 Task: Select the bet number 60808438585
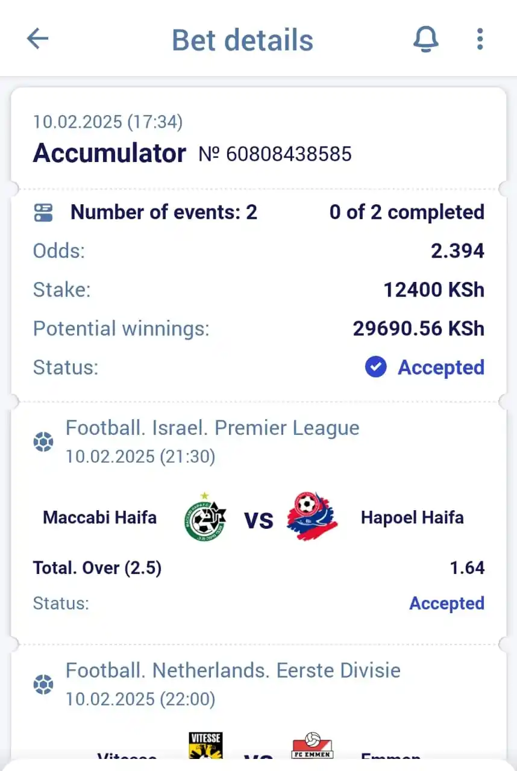(275, 154)
